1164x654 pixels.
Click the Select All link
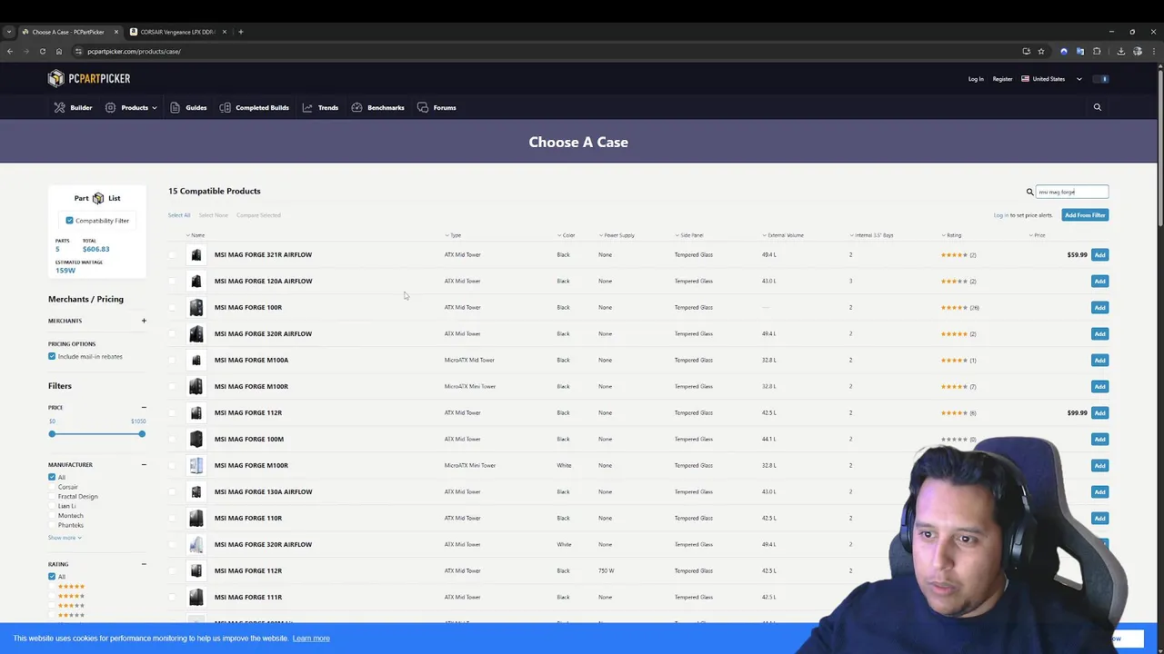pos(179,215)
